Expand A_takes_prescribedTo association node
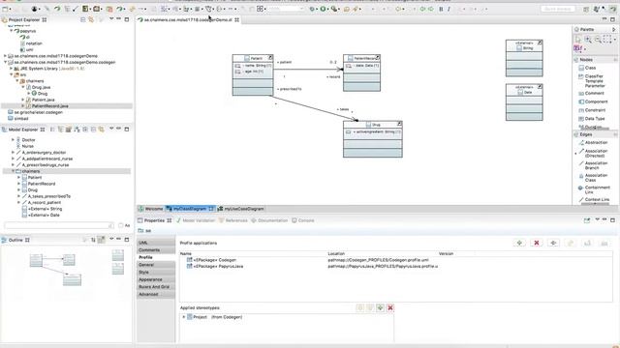620x348 pixels. pyautogui.click(x=18, y=196)
